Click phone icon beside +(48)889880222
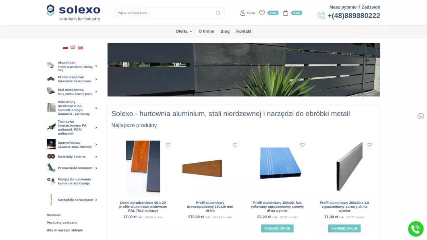The height and width of the screenshot is (240, 427). pos(321,16)
